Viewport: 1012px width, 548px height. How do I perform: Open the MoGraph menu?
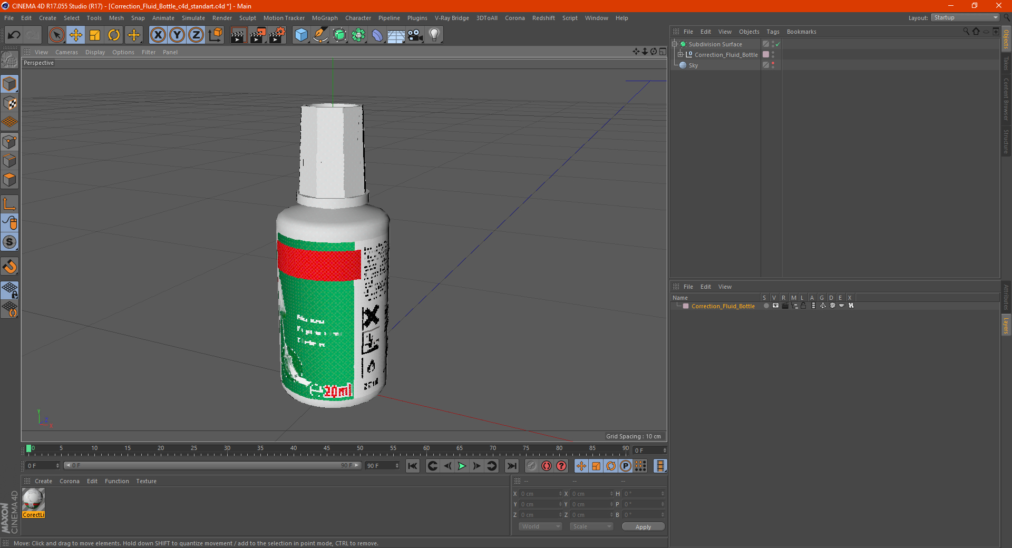pos(325,18)
